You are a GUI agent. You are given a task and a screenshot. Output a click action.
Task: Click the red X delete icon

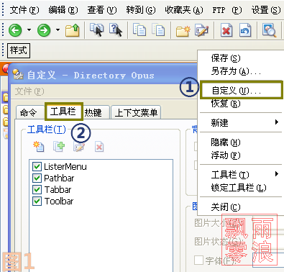pos(226,30)
